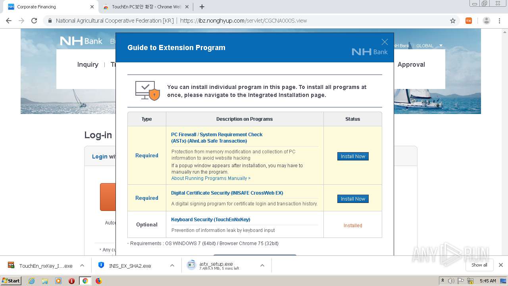Open the volume speaker tray icon

point(451,281)
